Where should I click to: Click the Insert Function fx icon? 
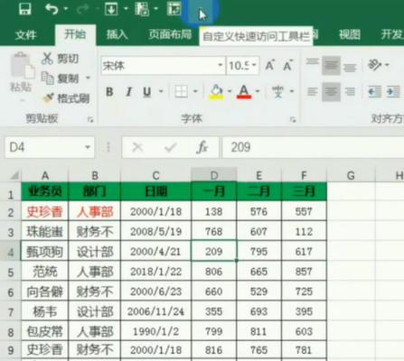coord(202,147)
